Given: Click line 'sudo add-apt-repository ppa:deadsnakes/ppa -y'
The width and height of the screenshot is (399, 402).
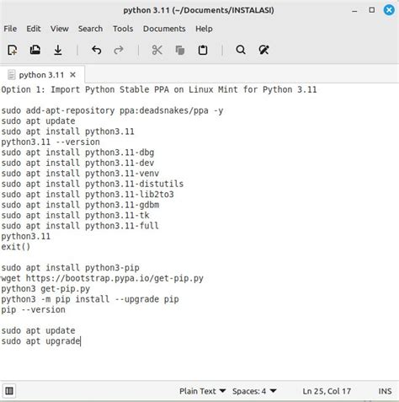Looking at the screenshot, I should [x=112, y=110].
